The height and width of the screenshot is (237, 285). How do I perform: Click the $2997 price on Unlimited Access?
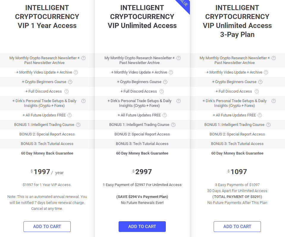[142, 172]
